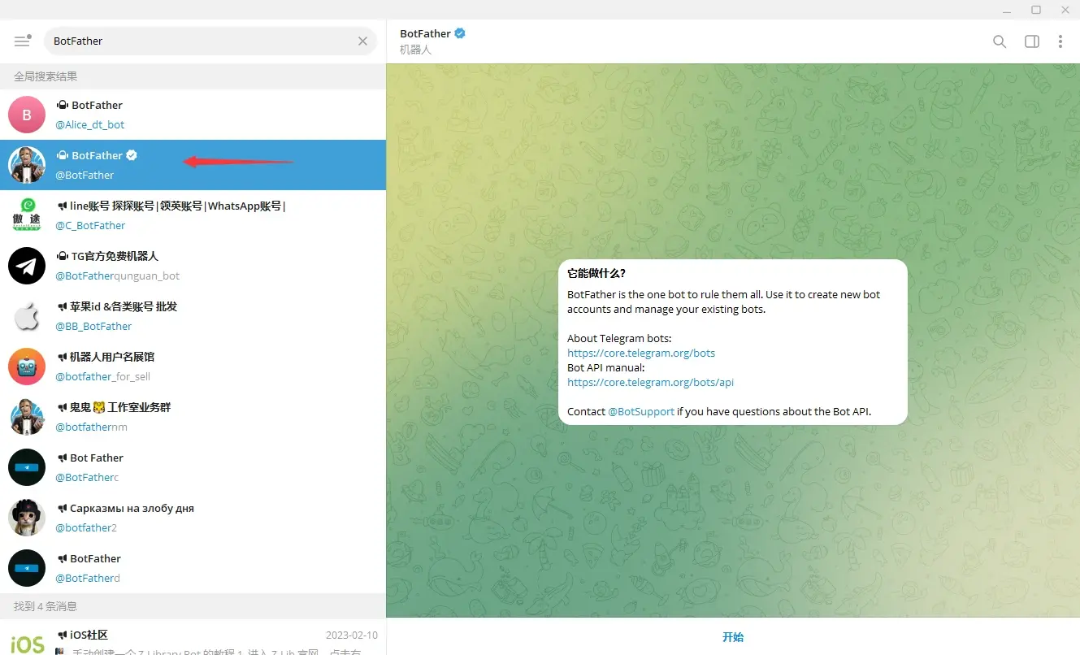Open the three-dot chat options menu
The image size is (1080, 655).
[1060, 41]
